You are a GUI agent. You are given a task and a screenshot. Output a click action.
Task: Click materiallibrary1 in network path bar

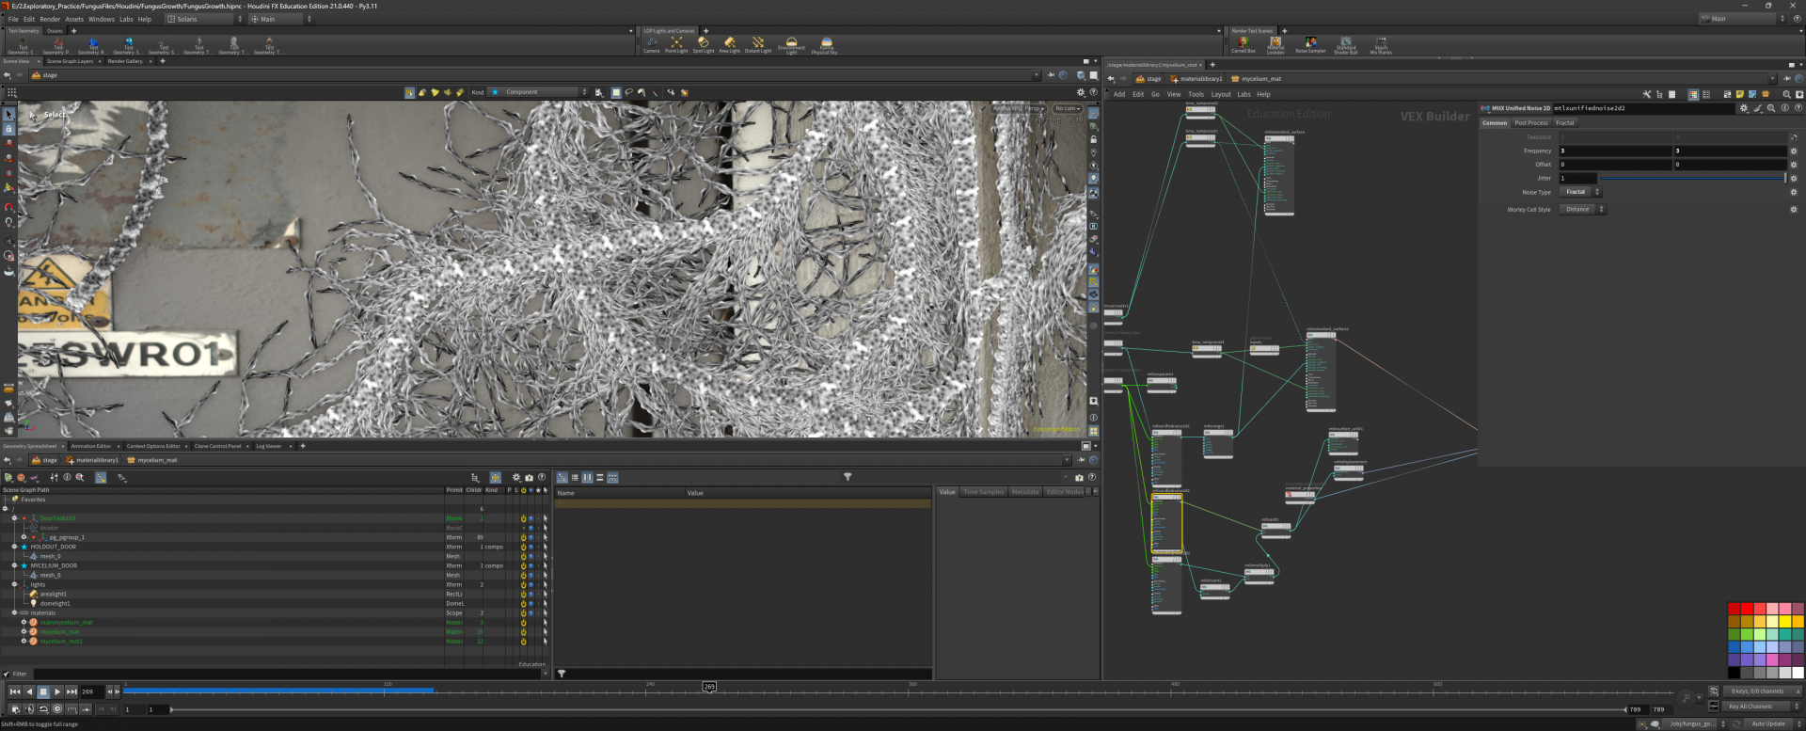(1200, 79)
